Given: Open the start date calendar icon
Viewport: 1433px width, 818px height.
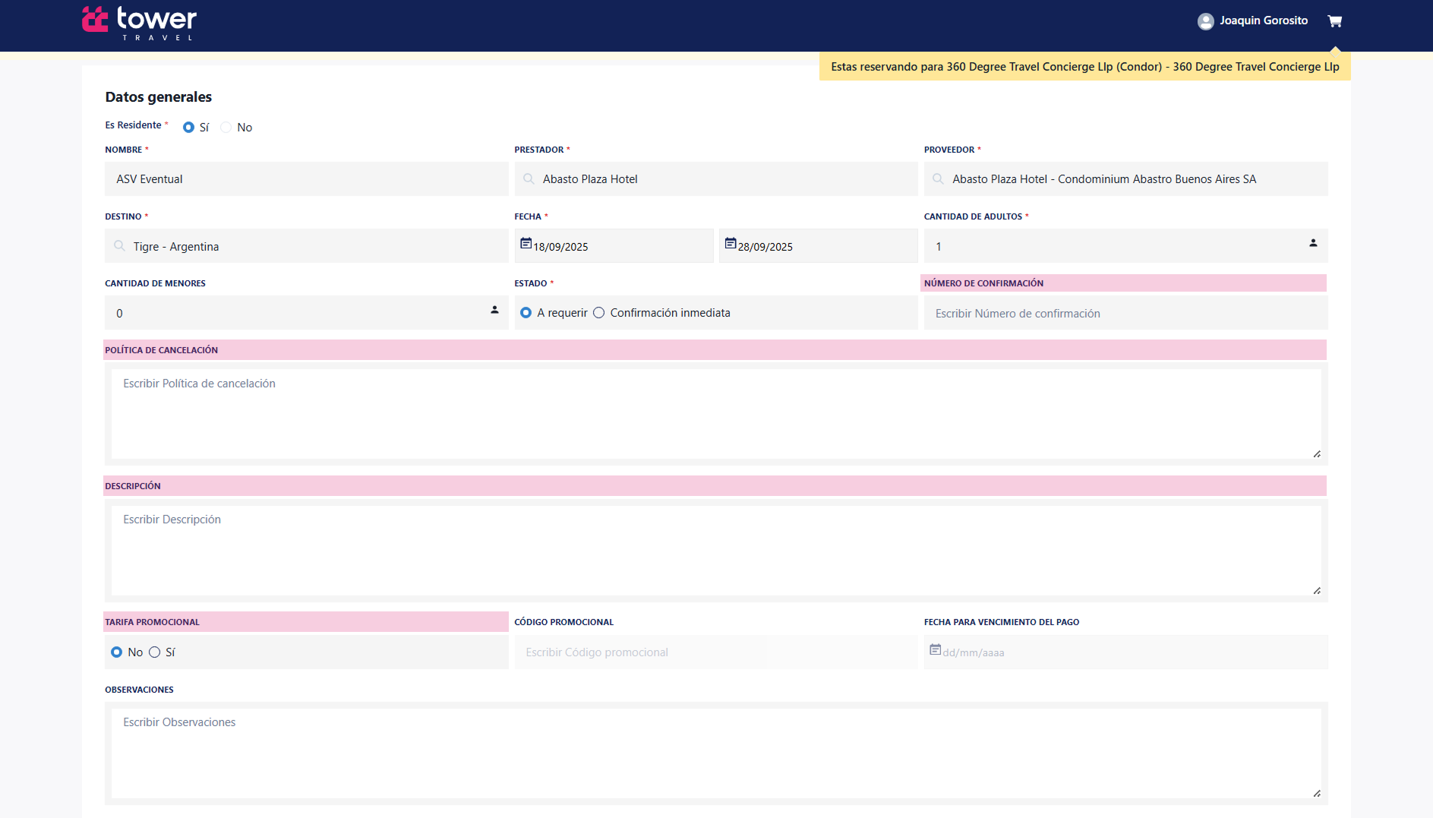Looking at the screenshot, I should 526,244.
